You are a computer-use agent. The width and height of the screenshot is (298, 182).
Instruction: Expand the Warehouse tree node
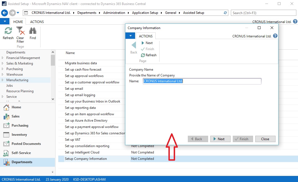coord(3,75)
